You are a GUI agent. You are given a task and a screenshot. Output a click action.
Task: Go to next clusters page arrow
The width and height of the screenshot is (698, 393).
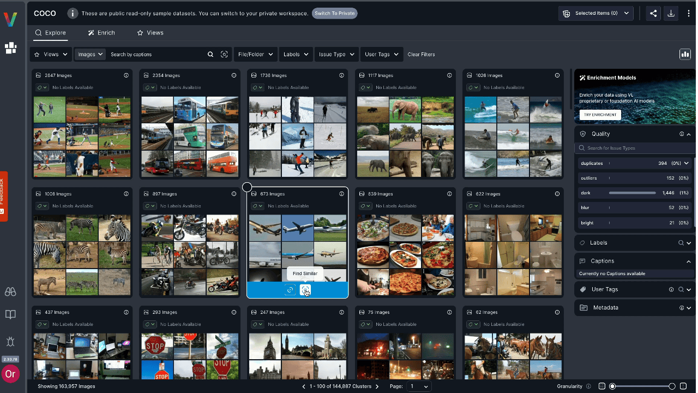(377, 386)
